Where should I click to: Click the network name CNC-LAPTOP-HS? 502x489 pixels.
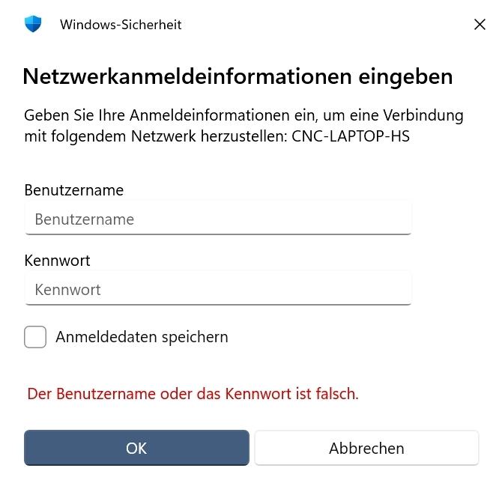[351, 136]
